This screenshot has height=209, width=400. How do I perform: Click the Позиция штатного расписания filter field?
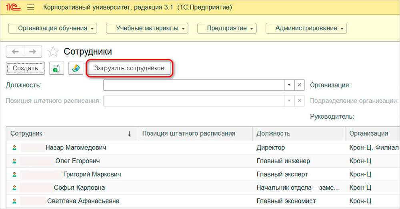click(x=194, y=101)
